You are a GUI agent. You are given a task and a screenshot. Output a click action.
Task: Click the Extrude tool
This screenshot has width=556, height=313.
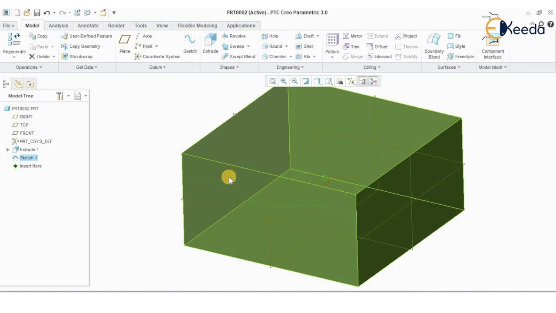click(210, 43)
